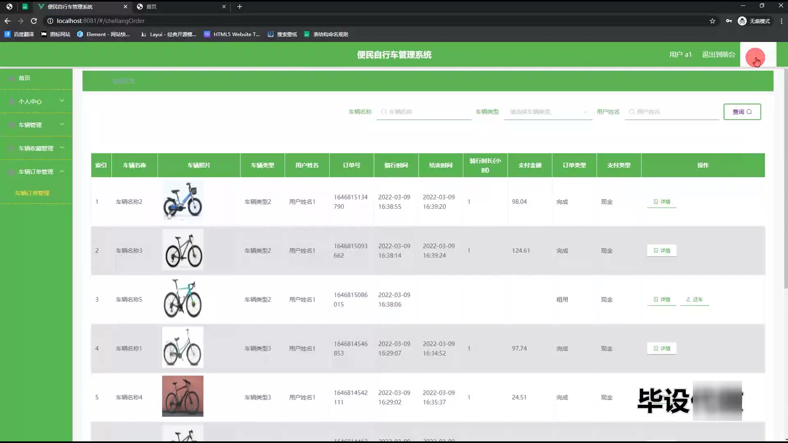Click the password key icon in address bar
Screen dimensions: 788x443
[729, 21]
